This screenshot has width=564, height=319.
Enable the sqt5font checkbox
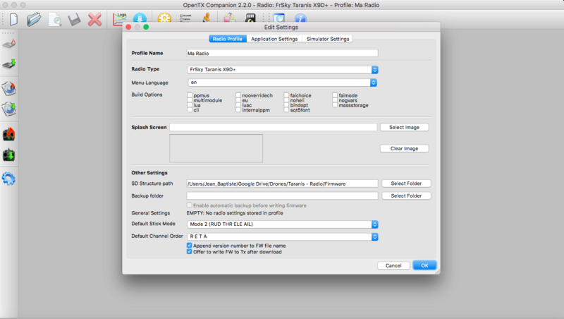pyautogui.click(x=286, y=110)
